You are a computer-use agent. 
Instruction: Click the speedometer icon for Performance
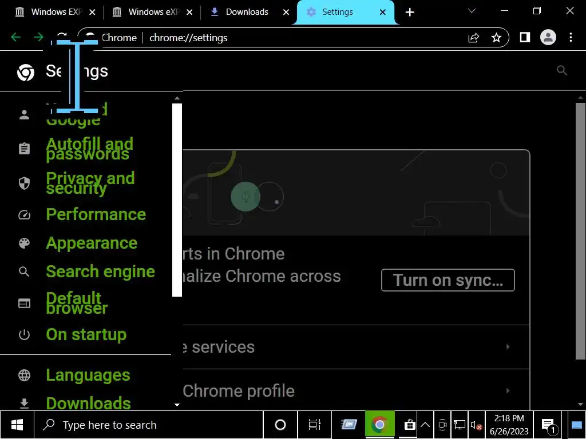click(24, 215)
